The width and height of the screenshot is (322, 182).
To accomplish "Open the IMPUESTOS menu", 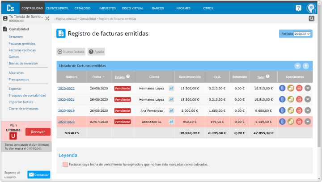I will tap(108, 8).
